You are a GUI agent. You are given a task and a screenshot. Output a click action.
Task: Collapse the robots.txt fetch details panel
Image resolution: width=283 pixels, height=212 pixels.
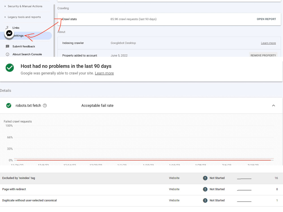[273, 105]
